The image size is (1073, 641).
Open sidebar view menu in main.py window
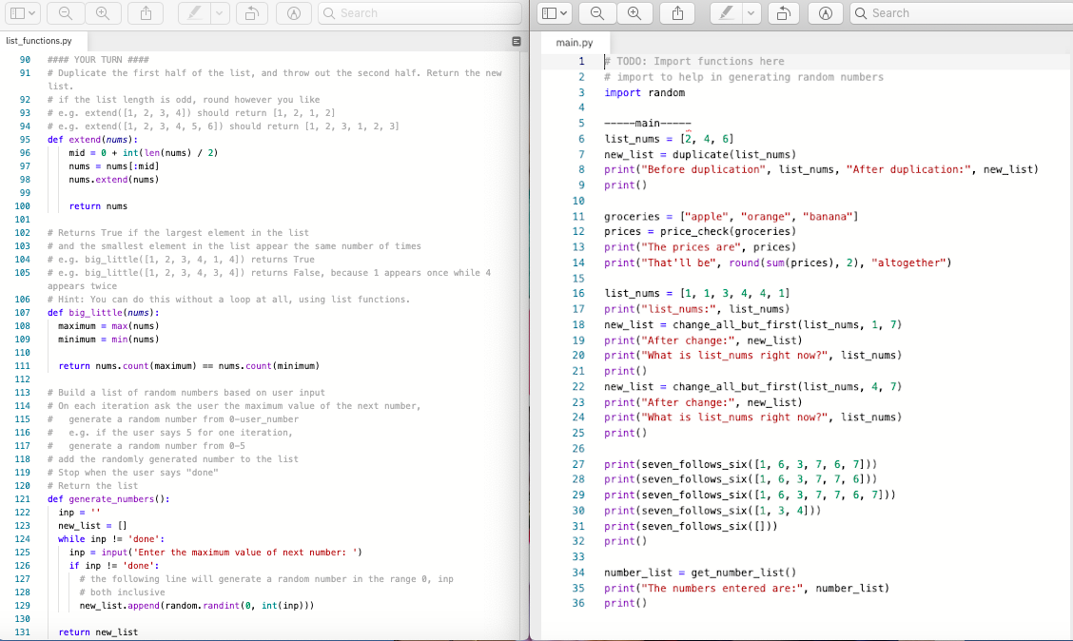pos(555,13)
